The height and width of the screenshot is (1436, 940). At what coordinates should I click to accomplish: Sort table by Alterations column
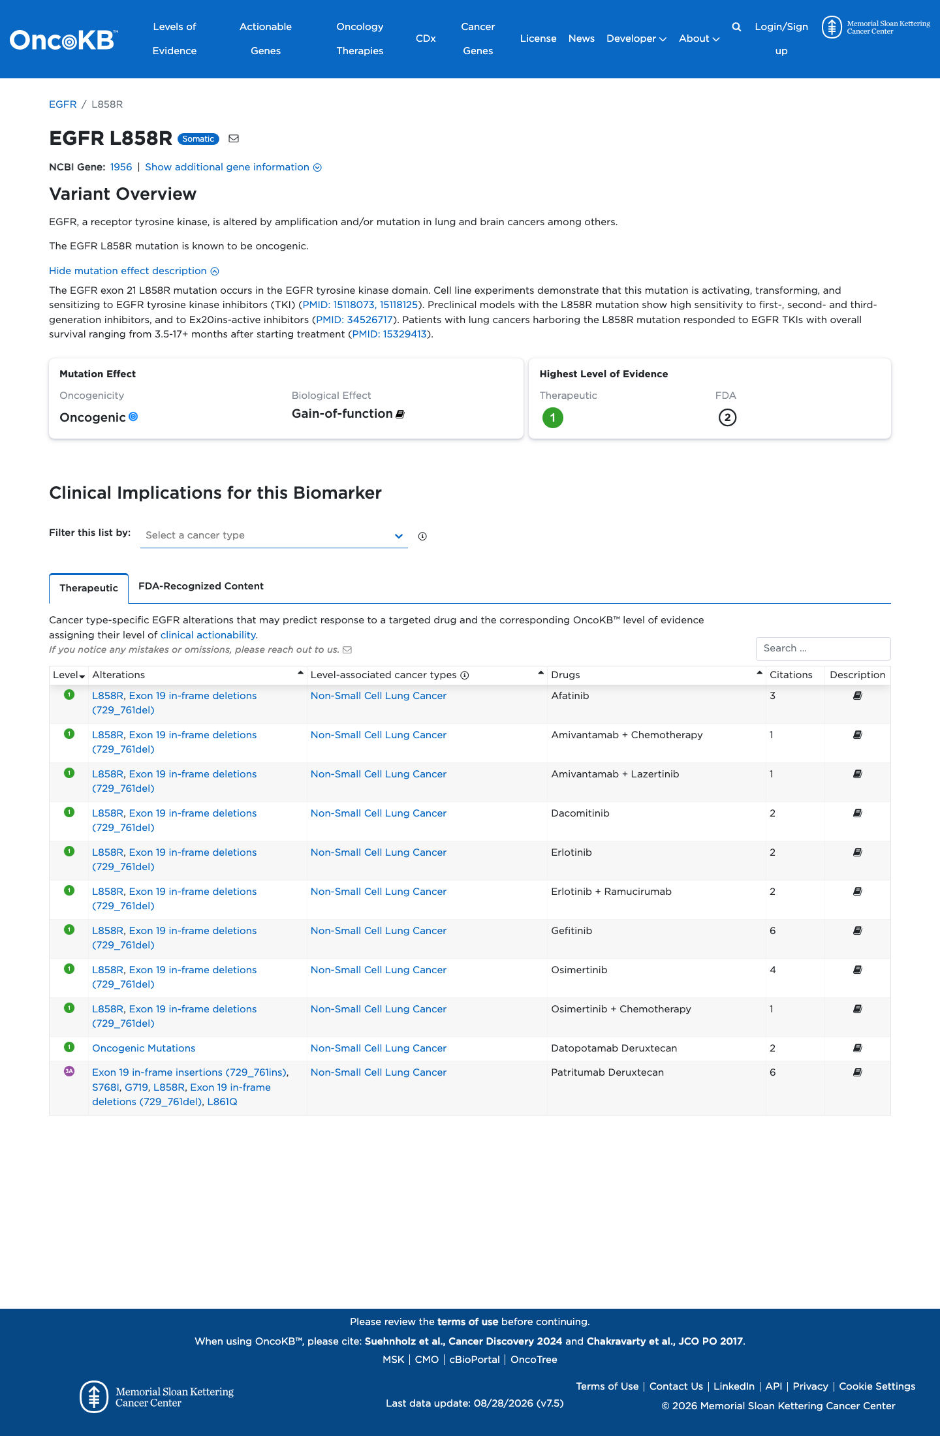pos(198,675)
